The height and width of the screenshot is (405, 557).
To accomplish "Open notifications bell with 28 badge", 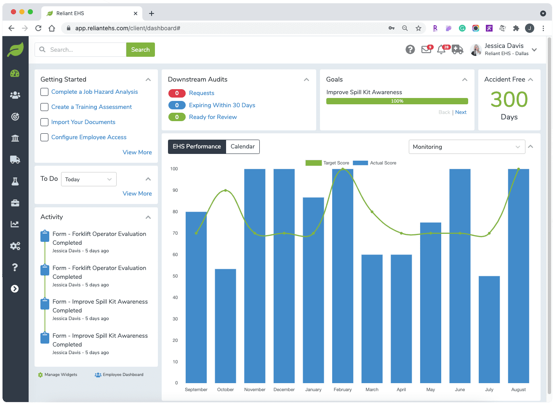I will click(x=442, y=49).
